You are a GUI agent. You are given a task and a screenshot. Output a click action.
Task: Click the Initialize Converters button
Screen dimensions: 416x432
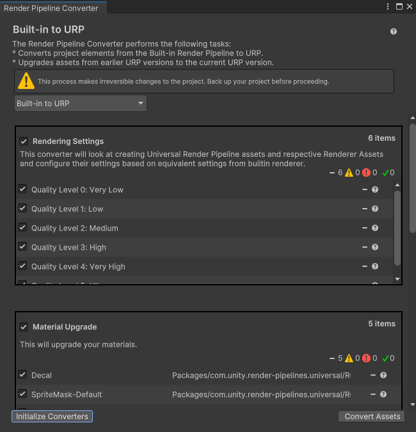click(52, 416)
